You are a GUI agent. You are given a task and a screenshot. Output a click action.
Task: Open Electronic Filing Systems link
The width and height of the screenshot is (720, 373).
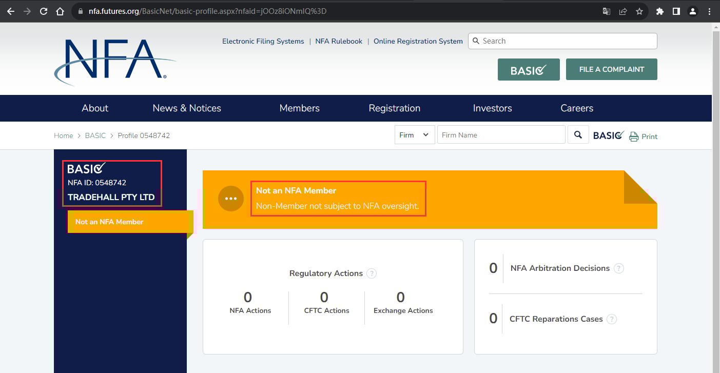coord(263,41)
